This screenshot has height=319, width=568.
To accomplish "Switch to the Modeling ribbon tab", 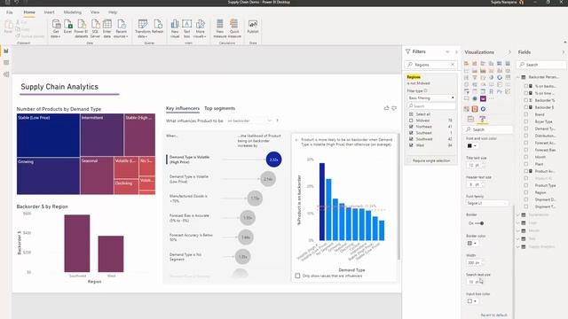I will [73, 12].
